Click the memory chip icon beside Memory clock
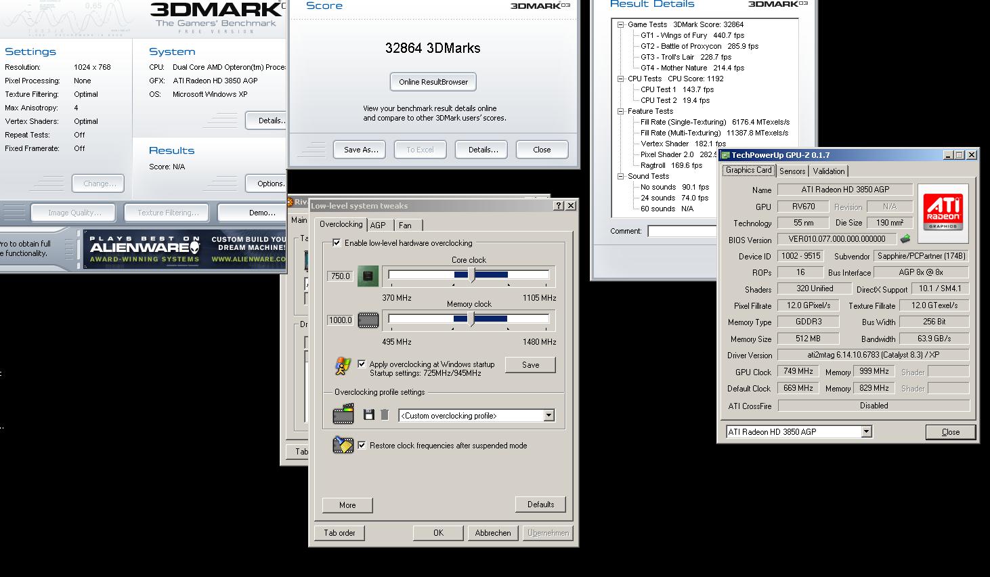Screen dimensions: 990x577 point(367,320)
